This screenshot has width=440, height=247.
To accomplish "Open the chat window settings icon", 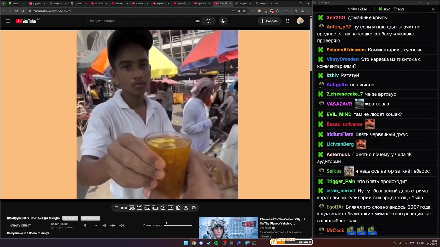I will click(x=433, y=9).
